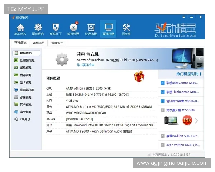
Task: Click the Microsoft Windows XP Build 2600 text
Action: (117, 60)
